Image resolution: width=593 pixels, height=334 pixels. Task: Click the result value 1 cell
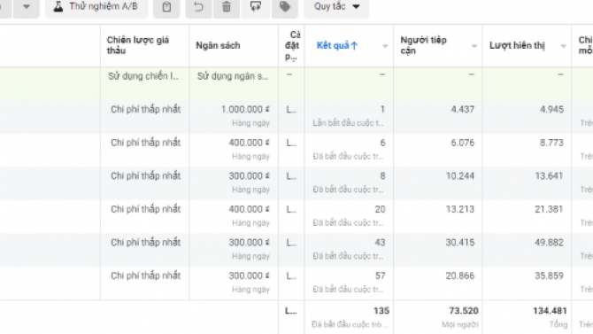tap(382, 110)
